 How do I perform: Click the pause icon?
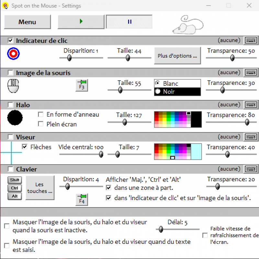129,22
